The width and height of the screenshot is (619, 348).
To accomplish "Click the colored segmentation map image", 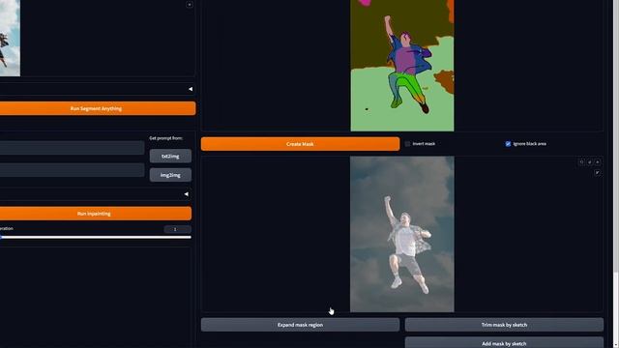I will point(402,65).
